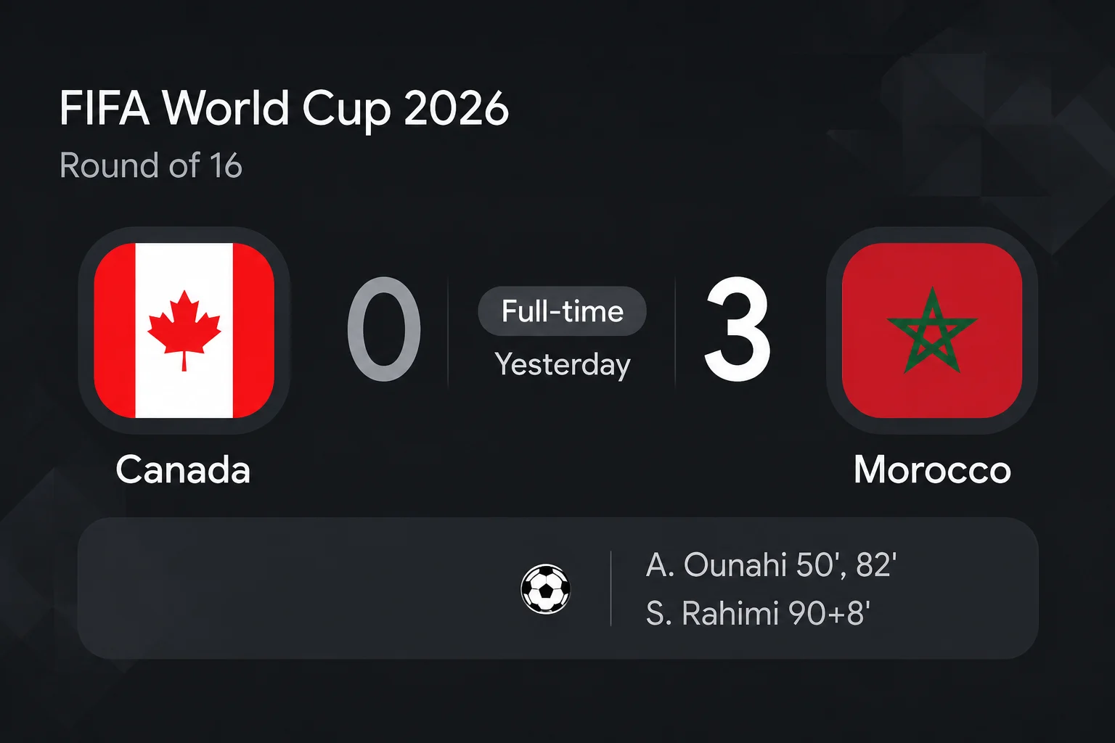This screenshot has height=743, width=1115.
Task: Click the maple leaf on Canada's flag
Action: (x=184, y=330)
